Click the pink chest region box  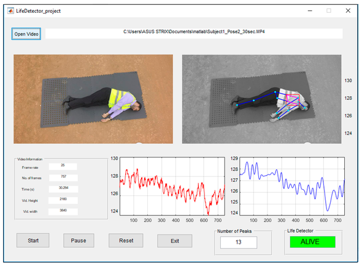tap(293, 100)
